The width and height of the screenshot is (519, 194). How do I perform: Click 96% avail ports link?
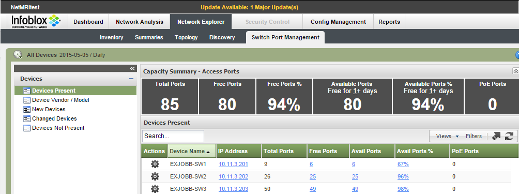[x=403, y=177]
